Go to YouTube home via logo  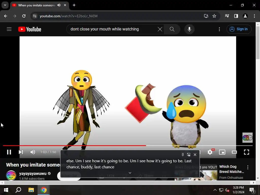tap(30, 29)
